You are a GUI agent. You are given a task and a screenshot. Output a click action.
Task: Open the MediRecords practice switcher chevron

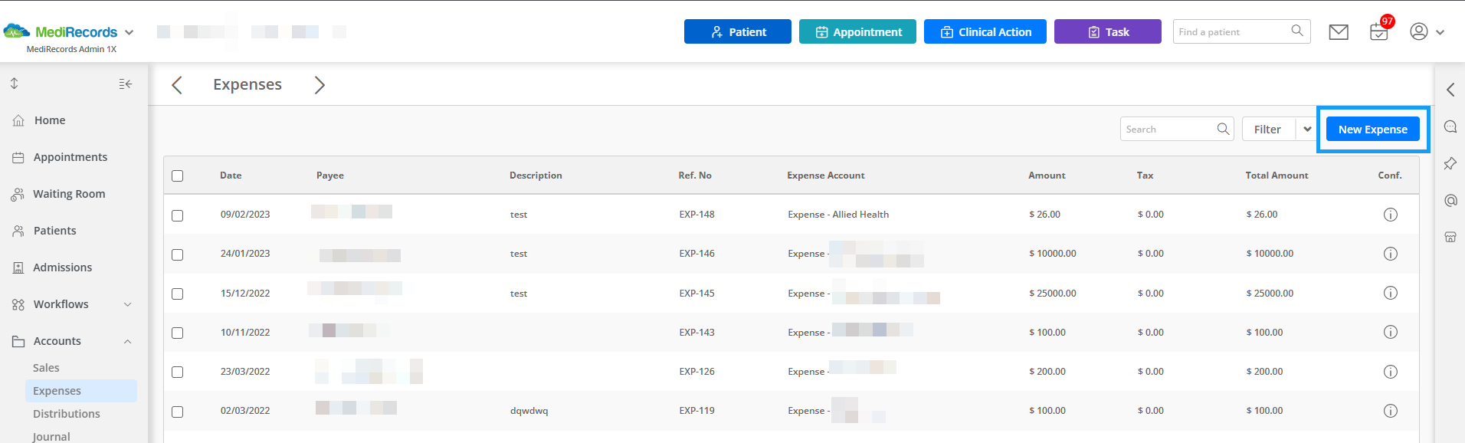(129, 32)
